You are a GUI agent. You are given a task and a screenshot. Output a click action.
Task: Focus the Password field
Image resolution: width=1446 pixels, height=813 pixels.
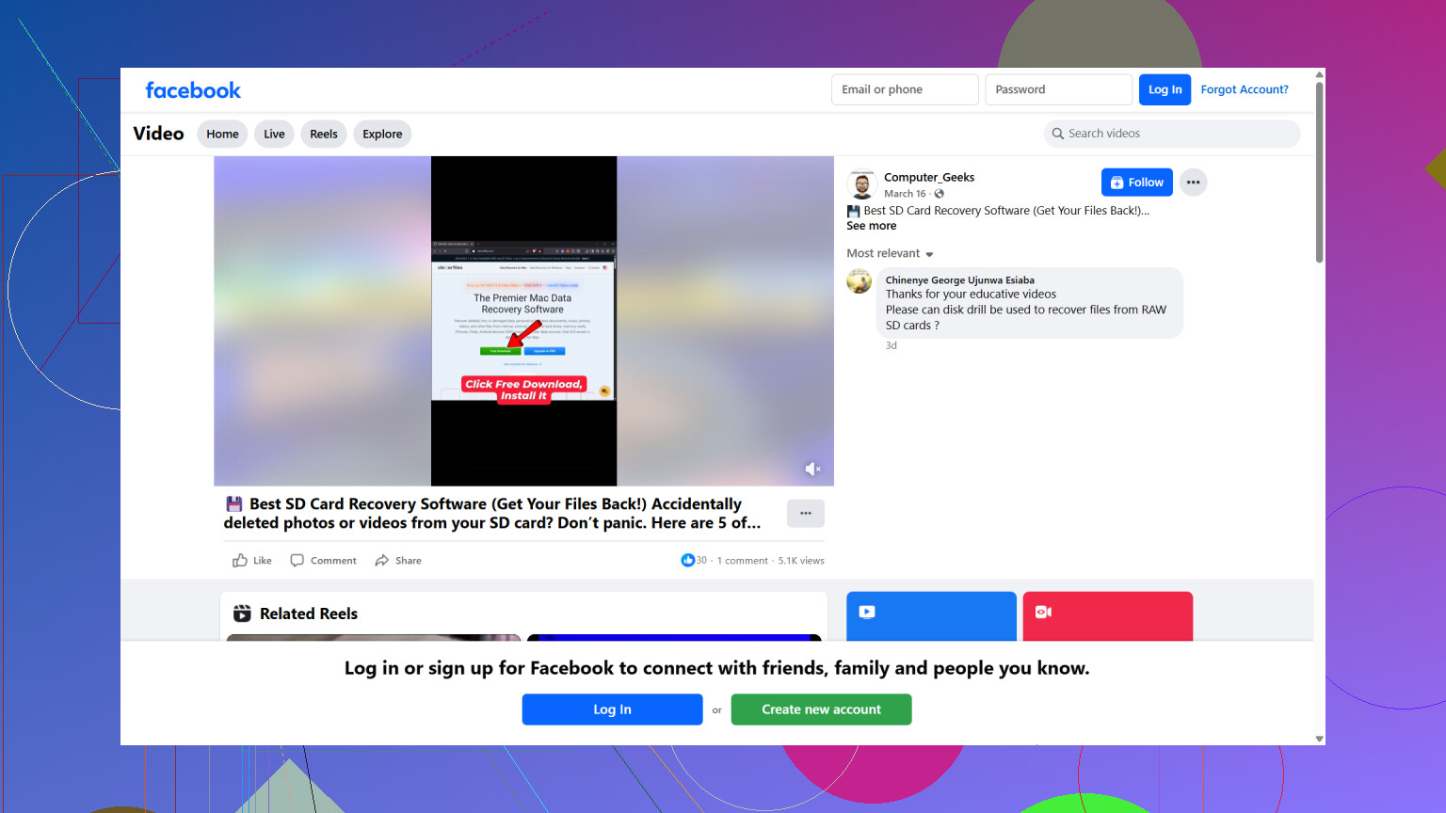(1058, 89)
